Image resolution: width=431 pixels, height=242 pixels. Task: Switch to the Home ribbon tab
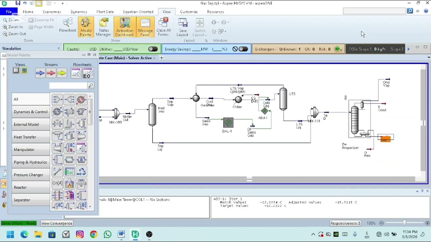click(x=28, y=12)
